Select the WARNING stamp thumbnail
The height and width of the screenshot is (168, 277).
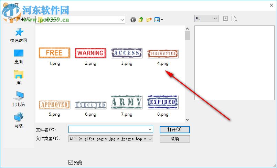90,53
